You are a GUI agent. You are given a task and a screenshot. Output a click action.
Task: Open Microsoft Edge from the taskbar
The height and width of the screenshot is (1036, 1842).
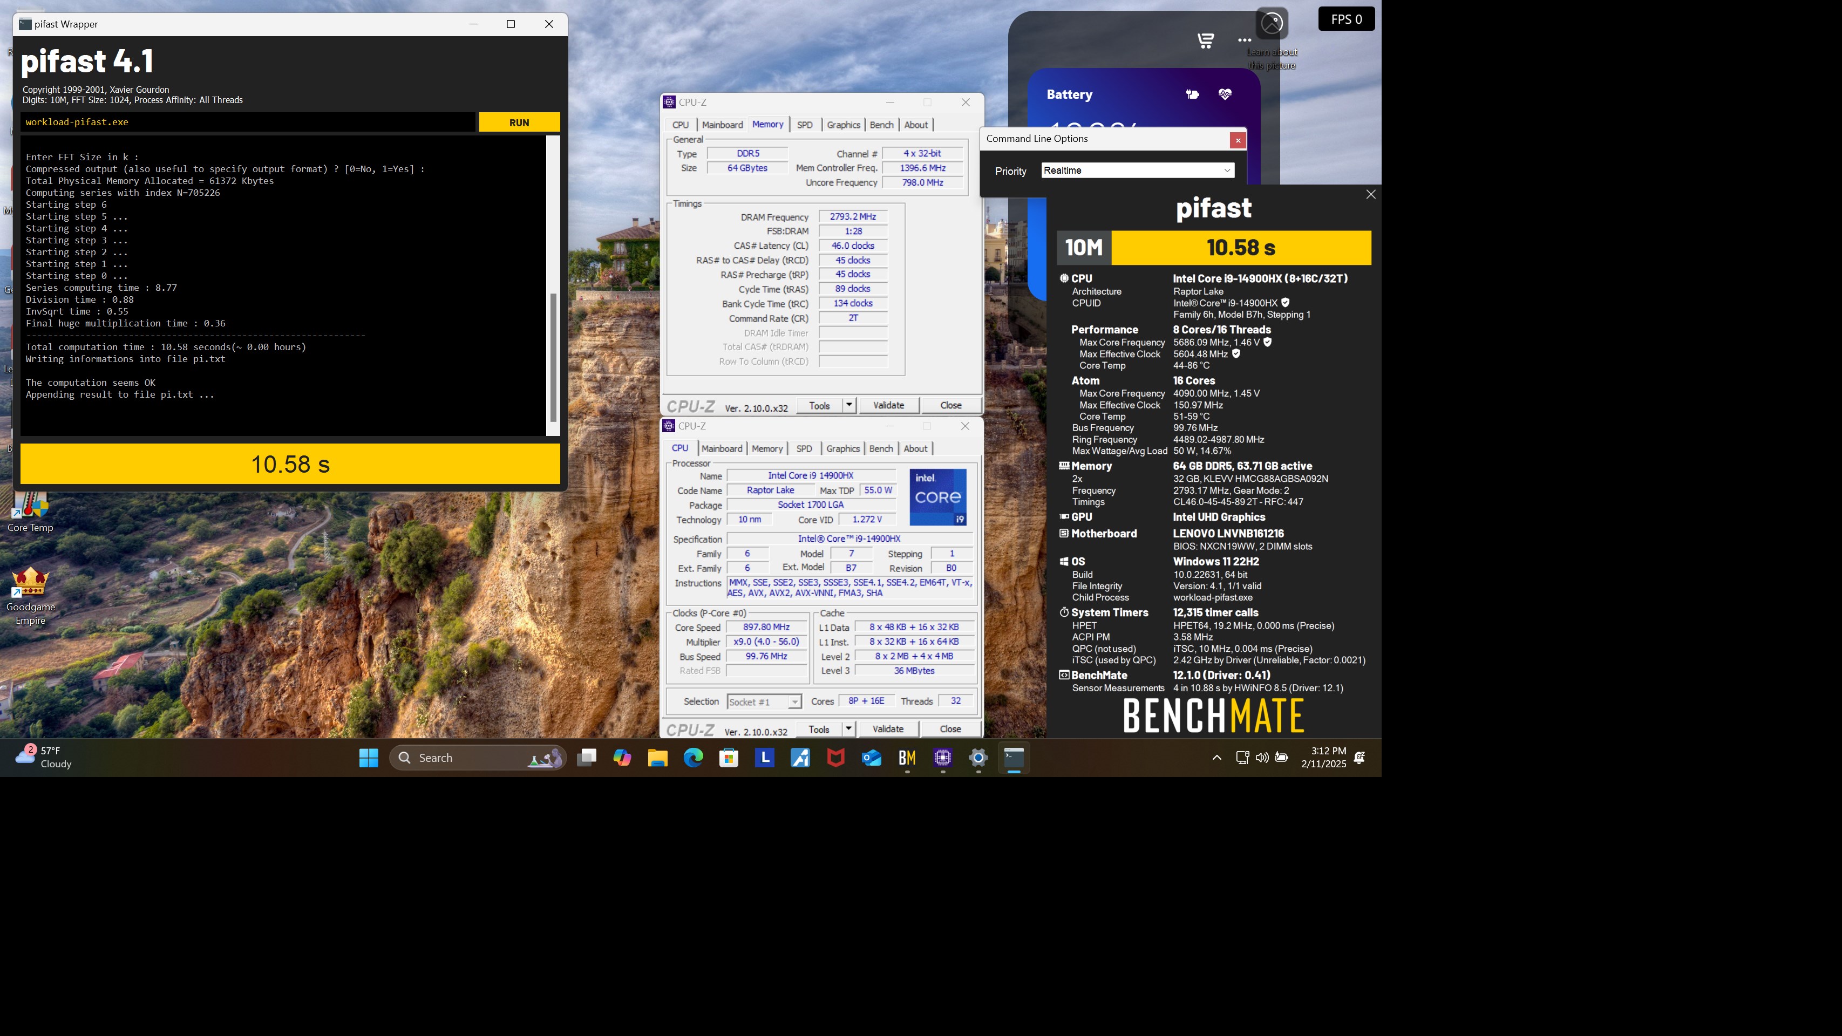[x=693, y=758]
